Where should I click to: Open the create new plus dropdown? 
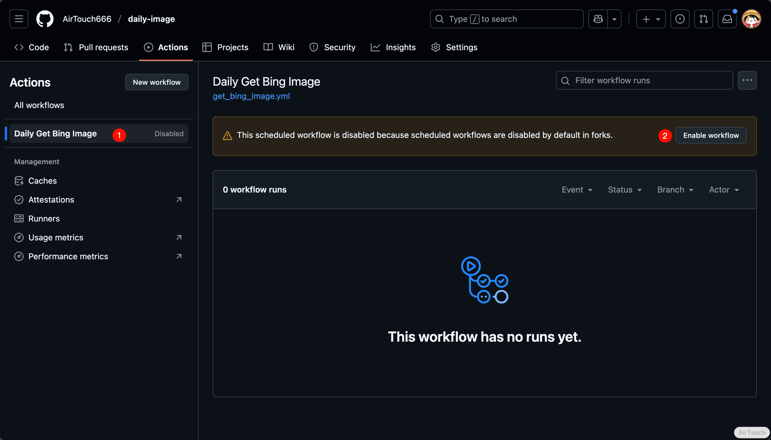(651, 19)
